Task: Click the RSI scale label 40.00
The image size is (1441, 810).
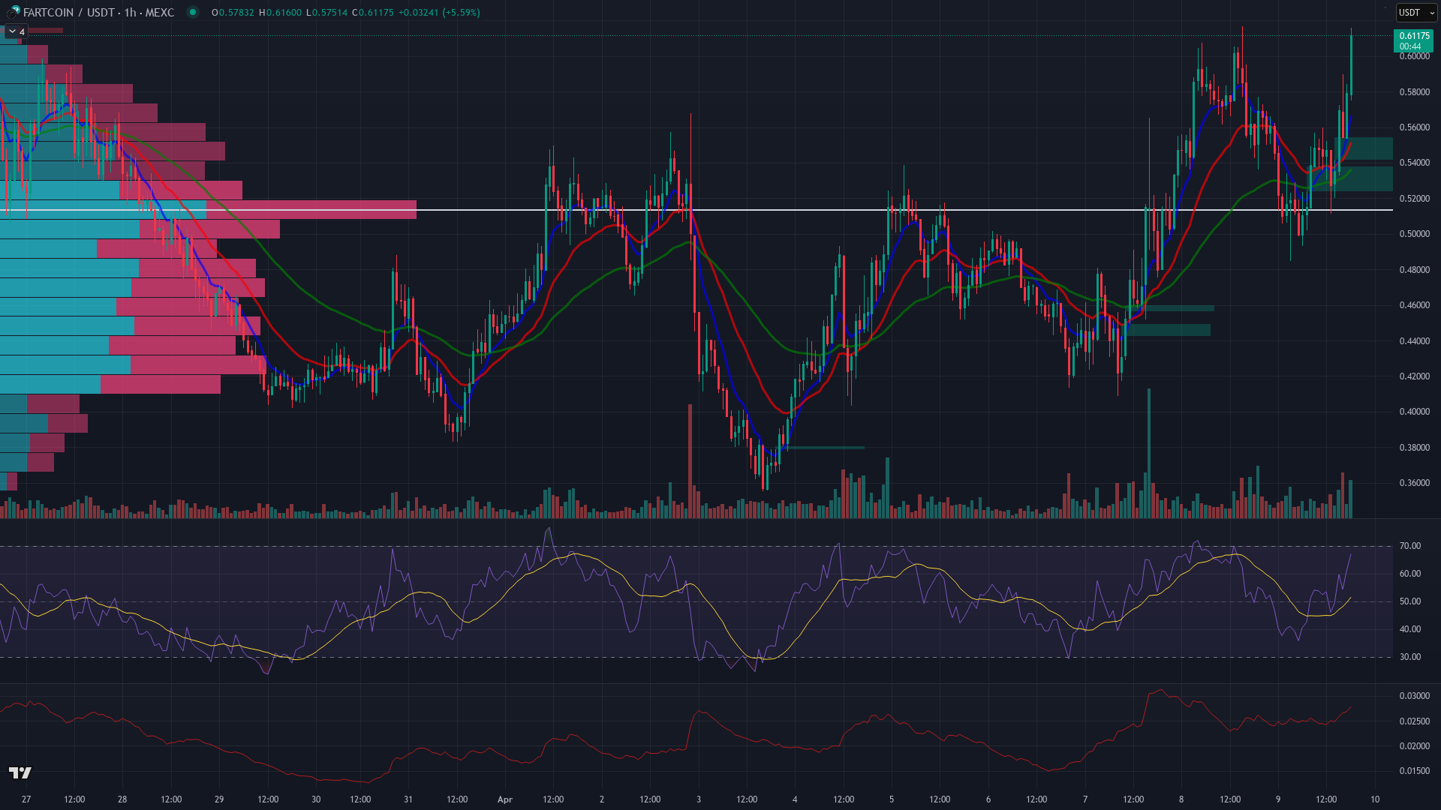Action: click(1409, 629)
